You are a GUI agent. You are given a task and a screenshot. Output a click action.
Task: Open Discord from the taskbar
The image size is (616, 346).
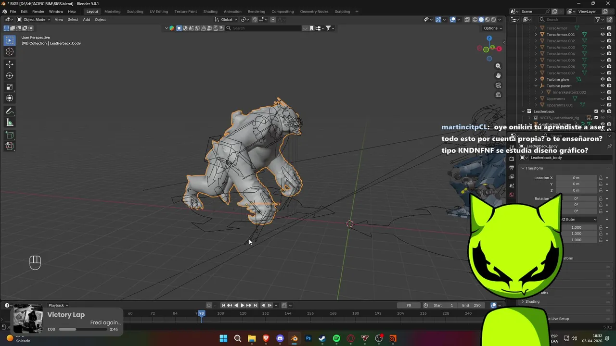(x=280, y=339)
